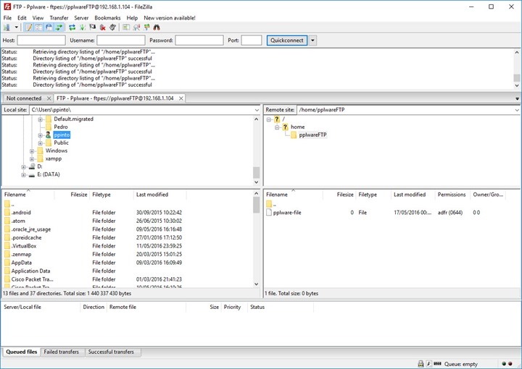Image resolution: width=522 pixels, height=369 pixels.
Task: Click the Host input field
Action: pyautogui.click(x=41, y=41)
